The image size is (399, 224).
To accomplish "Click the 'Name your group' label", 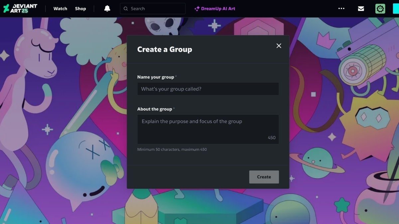I will click(x=156, y=77).
